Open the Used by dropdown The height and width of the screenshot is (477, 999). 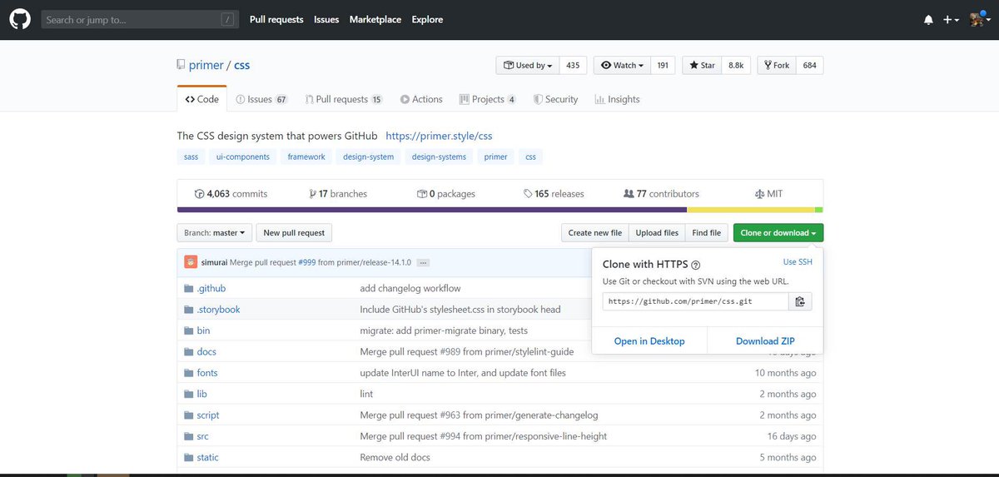528,66
